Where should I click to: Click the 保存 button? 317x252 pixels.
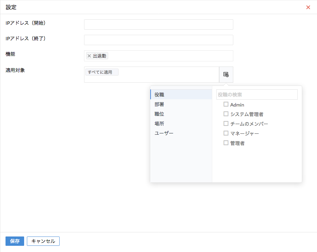click(x=15, y=241)
